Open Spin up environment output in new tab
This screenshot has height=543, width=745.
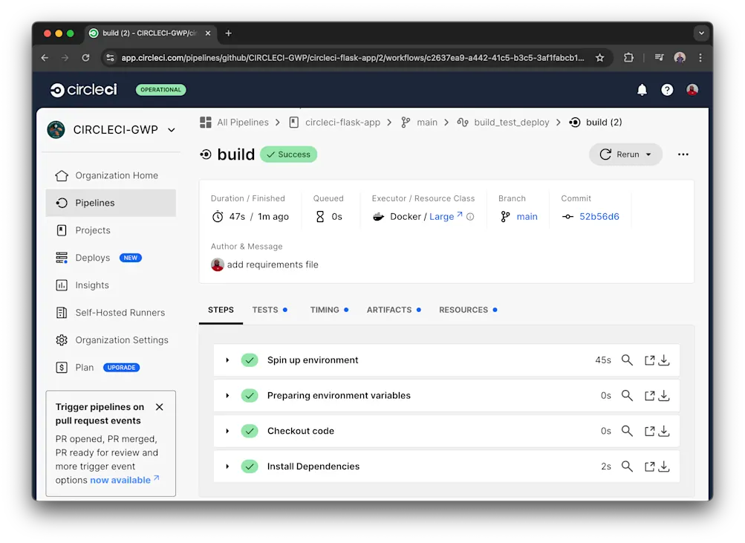pos(649,360)
